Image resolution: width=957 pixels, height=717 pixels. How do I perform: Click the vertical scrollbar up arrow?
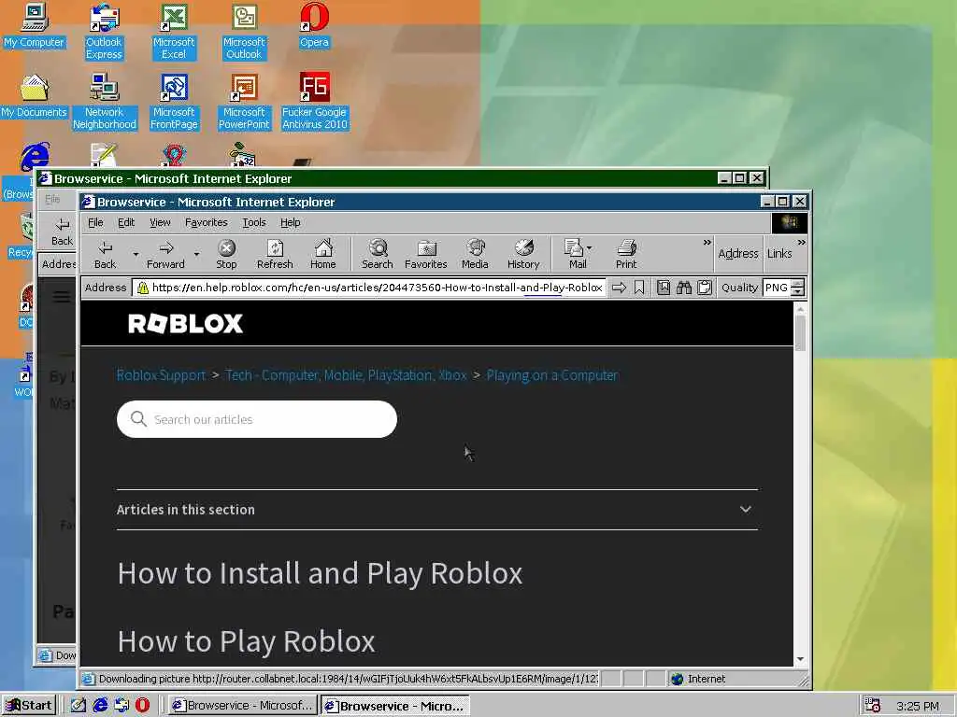click(x=800, y=309)
